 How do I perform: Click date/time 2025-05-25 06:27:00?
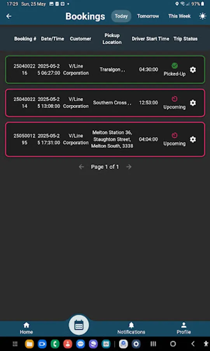[49, 70]
